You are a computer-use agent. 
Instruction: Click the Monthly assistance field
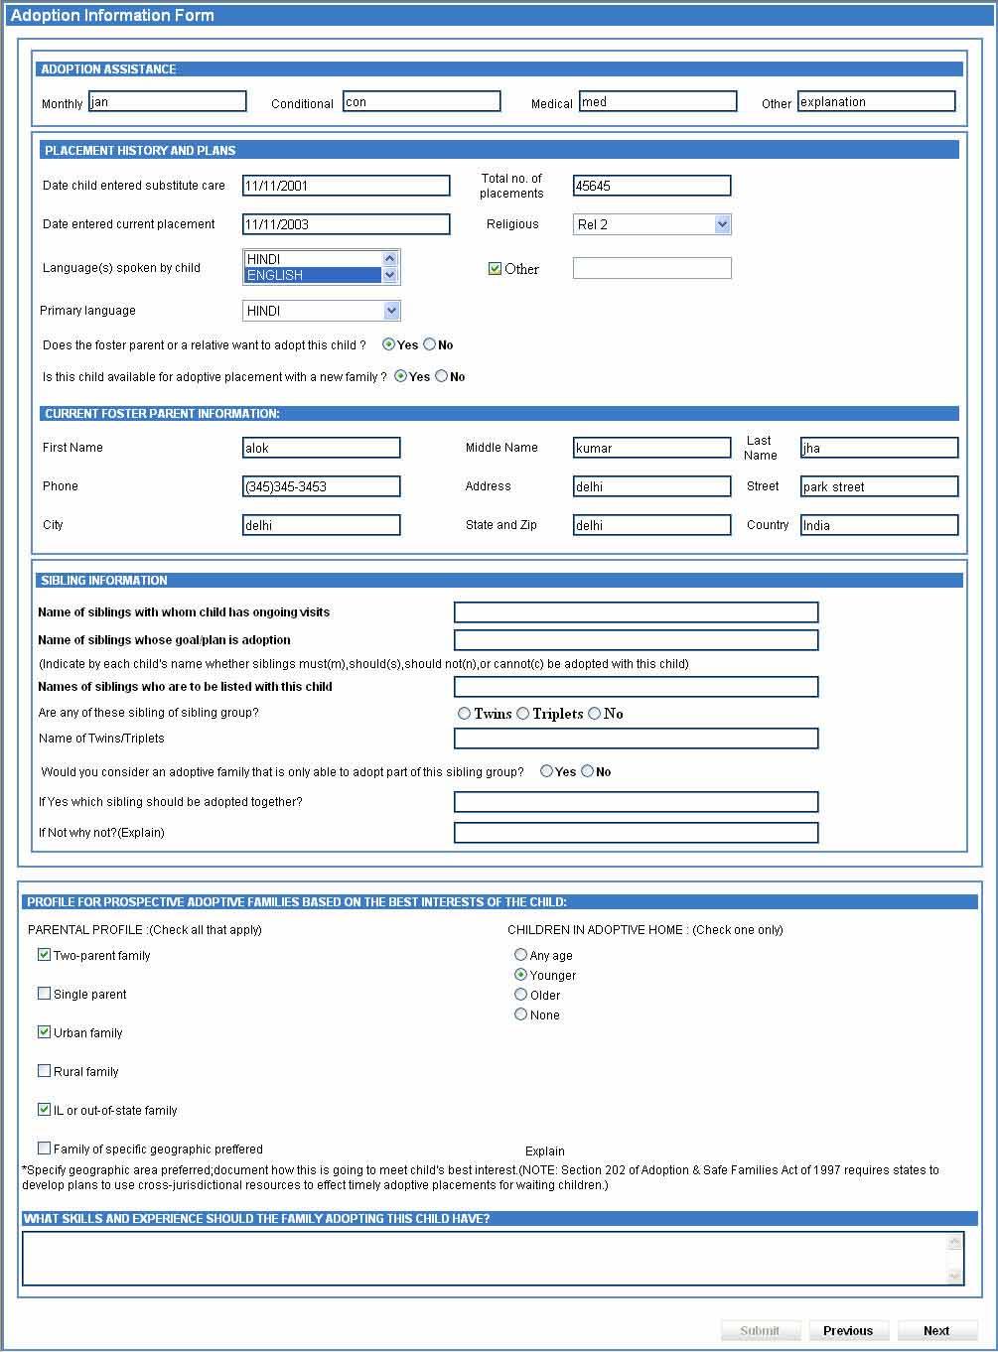tap(167, 101)
